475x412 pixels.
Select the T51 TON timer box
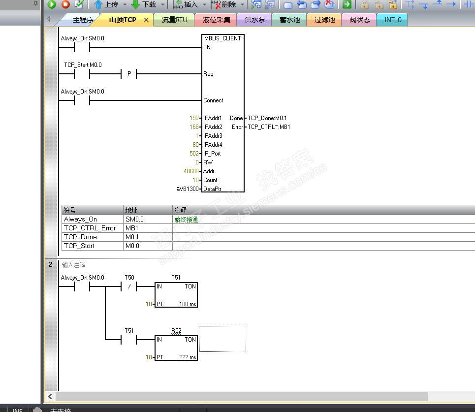tap(176, 295)
